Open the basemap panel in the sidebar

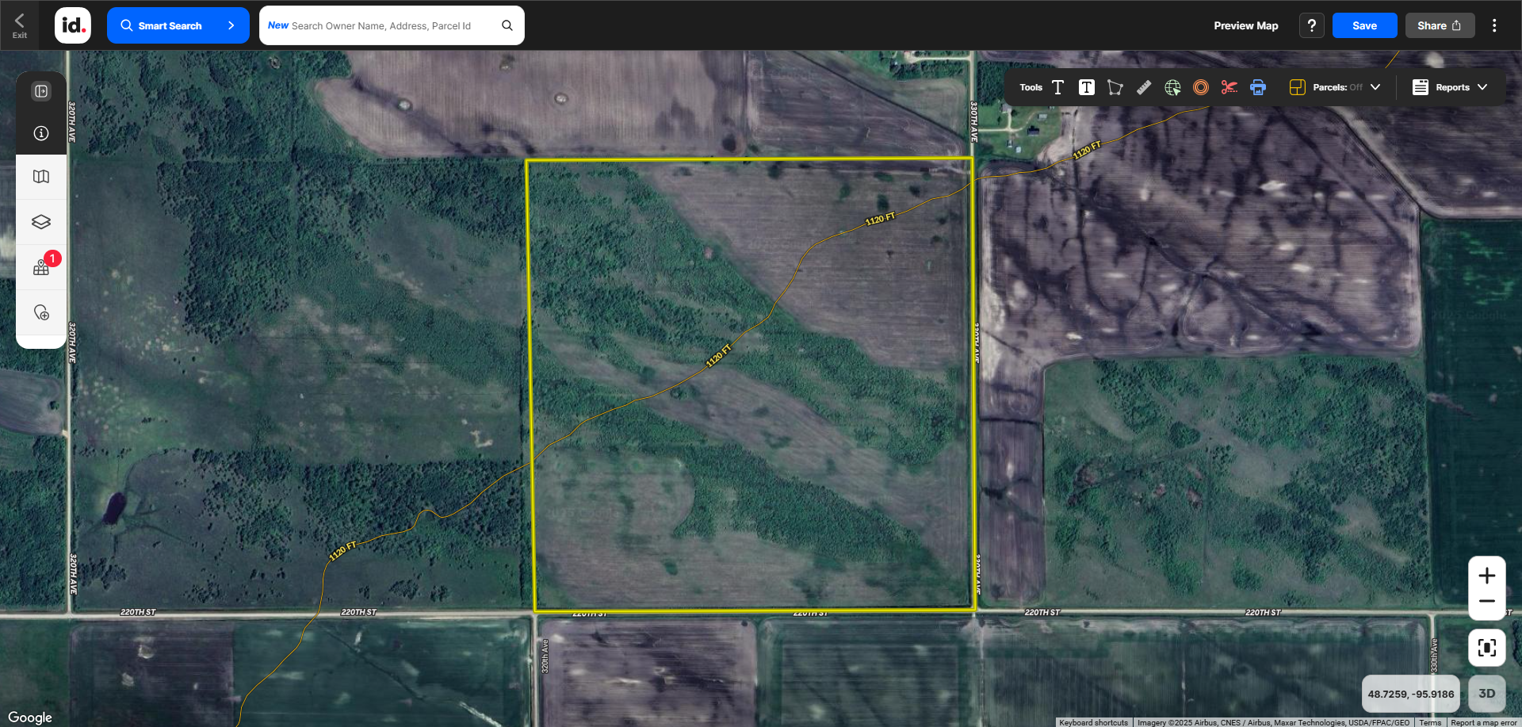[41, 178]
